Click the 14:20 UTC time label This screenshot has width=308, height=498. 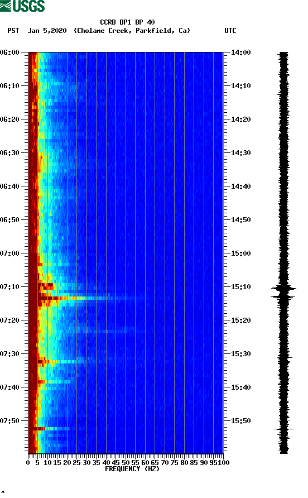240,119
